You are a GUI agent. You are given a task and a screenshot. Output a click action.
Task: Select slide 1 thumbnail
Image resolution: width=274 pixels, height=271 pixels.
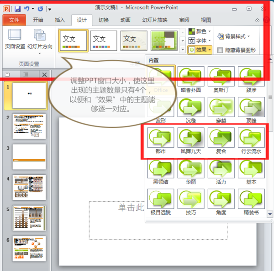[29, 95]
